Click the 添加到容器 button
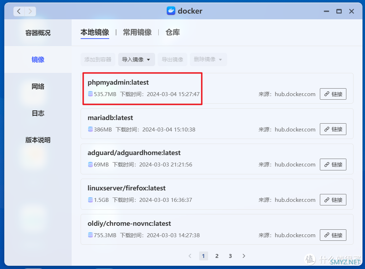365x269 pixels. [98, 59]
